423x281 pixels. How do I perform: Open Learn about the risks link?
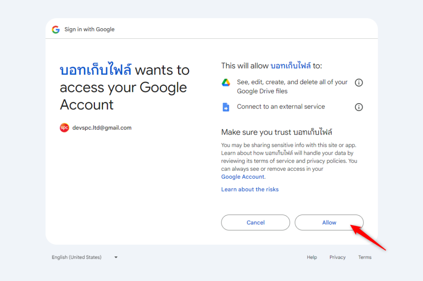point(250,189)
